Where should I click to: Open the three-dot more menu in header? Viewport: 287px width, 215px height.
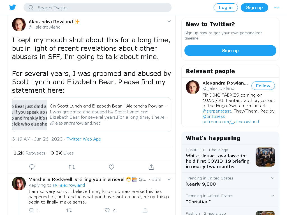277,8
